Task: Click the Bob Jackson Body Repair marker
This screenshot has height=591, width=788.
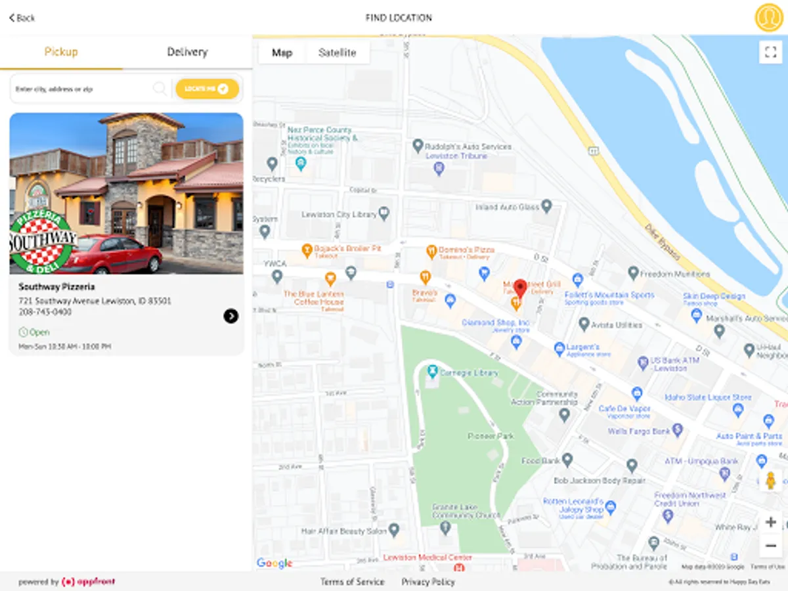Action: (632, 466)
